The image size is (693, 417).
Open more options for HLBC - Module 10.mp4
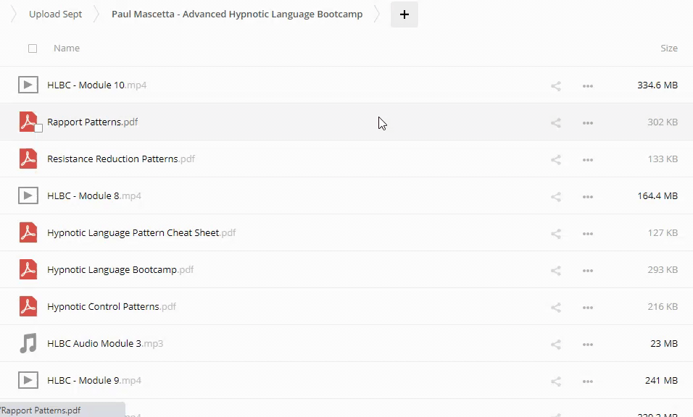click(x=588, y=85)
